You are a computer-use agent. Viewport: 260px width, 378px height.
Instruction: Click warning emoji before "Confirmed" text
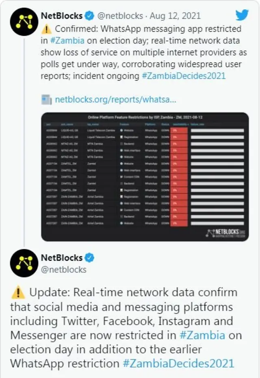(47, 29)
